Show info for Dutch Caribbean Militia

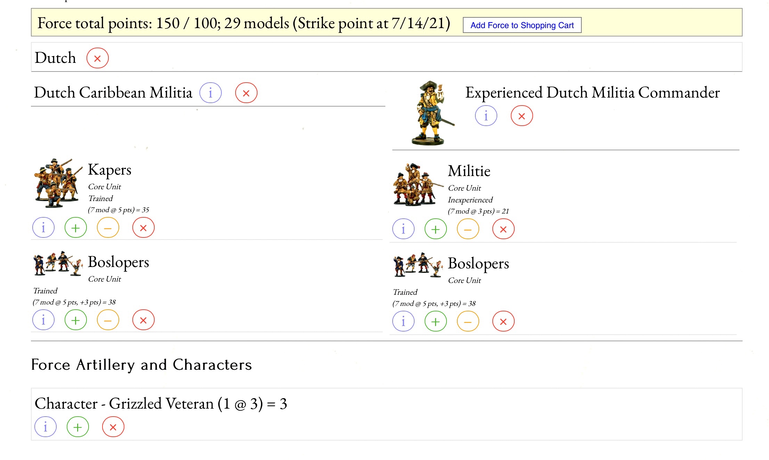tap(210, 93)
